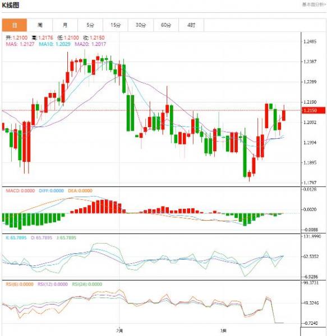
Task: Click the DIFF indicator label
Action: (x=51, y=191)
